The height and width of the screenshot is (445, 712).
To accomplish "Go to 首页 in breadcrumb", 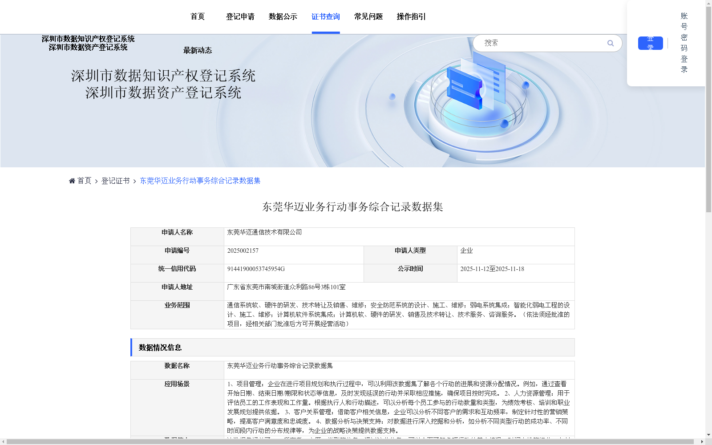I will tap(84, 181).
